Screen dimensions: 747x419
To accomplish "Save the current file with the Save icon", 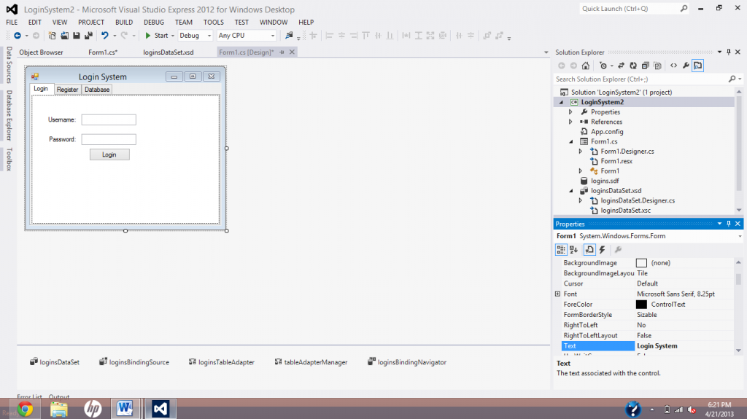I will point(76,36).
